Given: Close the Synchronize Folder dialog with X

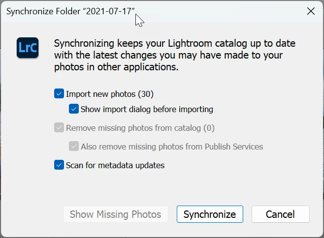Looking at the screenshot, I should (x=311, y=11).
